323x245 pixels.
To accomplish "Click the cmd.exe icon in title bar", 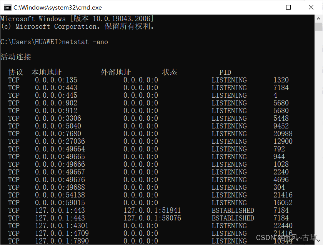I will [x=7, y=8].
